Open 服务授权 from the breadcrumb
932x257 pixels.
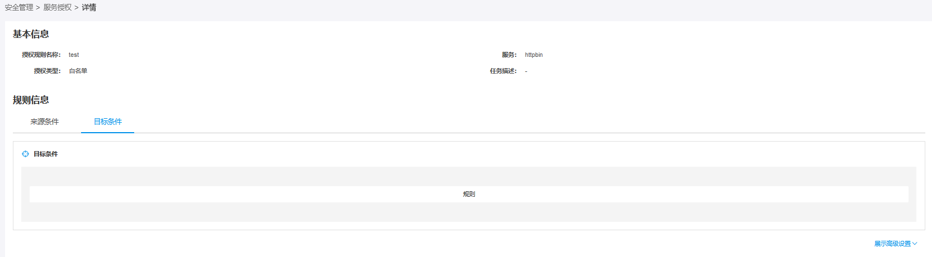[x=58, y=7]
